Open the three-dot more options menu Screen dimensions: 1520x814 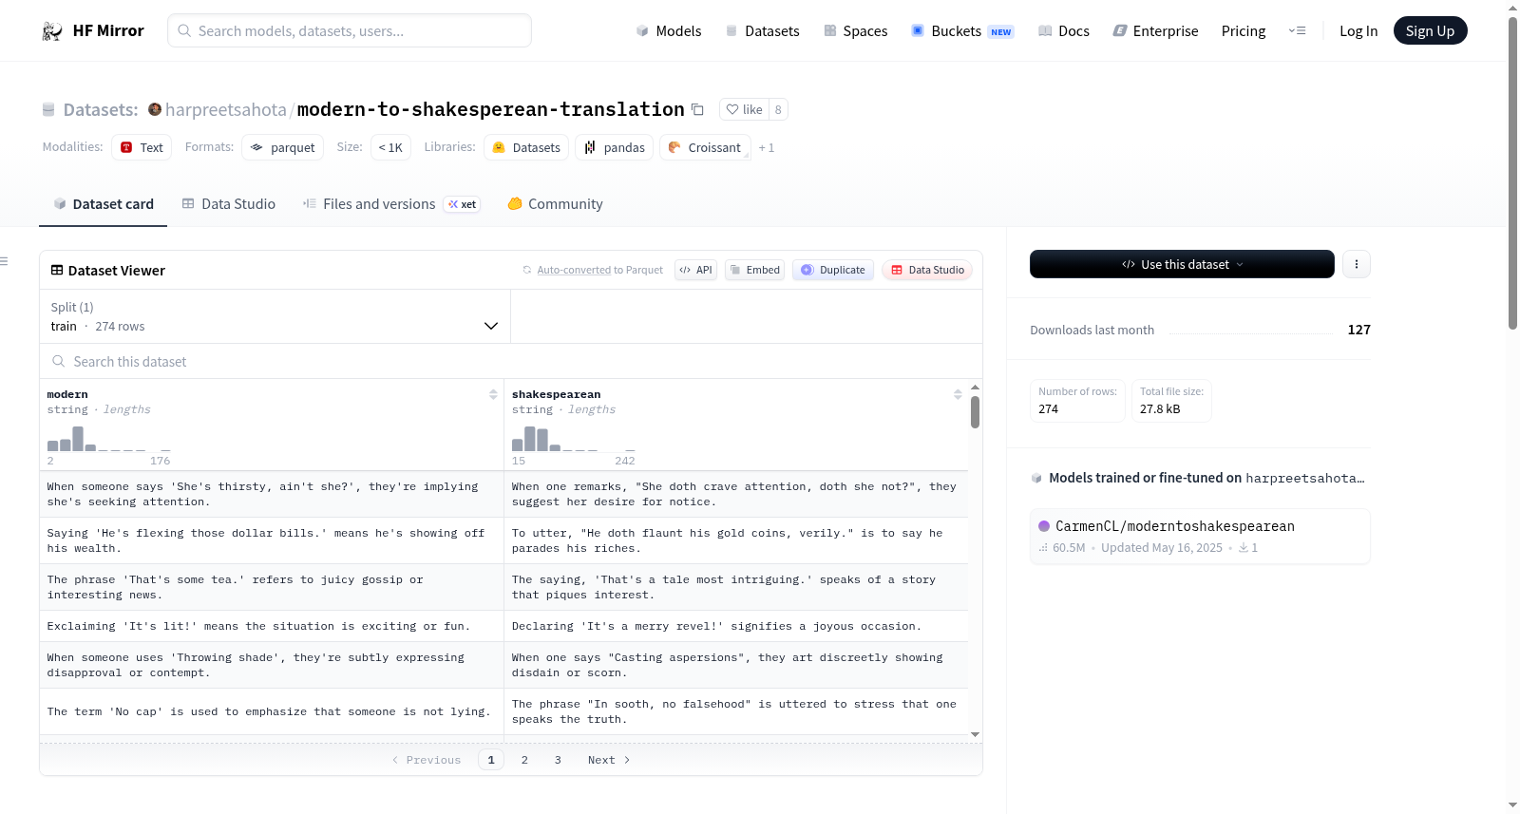tap(1357, 264)
